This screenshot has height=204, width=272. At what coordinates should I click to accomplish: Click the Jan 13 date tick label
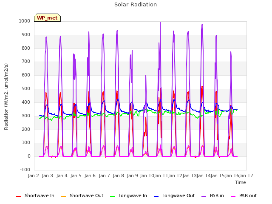click(190, 176)
